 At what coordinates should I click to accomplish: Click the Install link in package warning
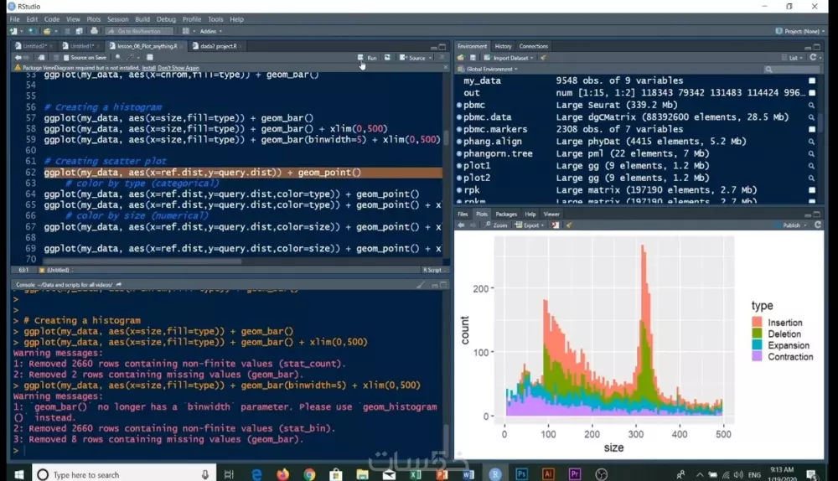click(x=148, y=68)
